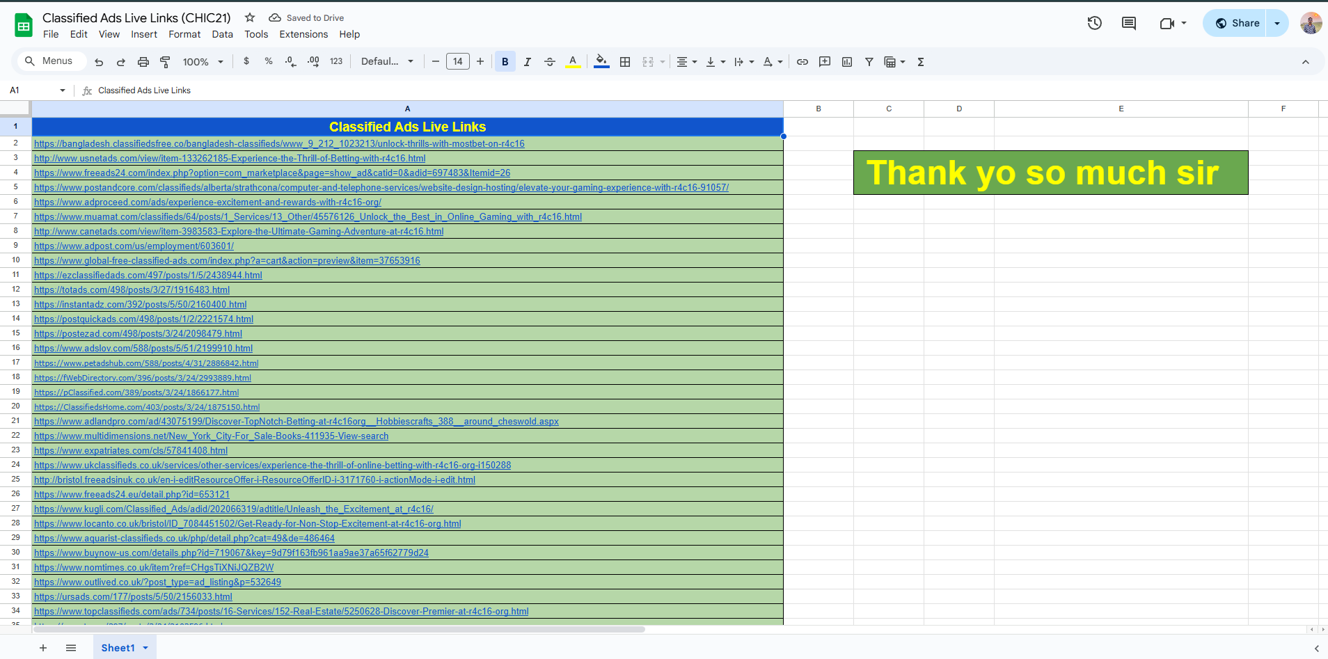Click the font size input field

click(x=457, y=62)
